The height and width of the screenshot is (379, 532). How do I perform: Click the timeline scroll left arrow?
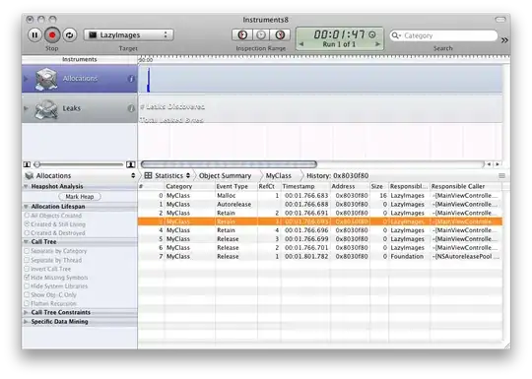[489, 164]
